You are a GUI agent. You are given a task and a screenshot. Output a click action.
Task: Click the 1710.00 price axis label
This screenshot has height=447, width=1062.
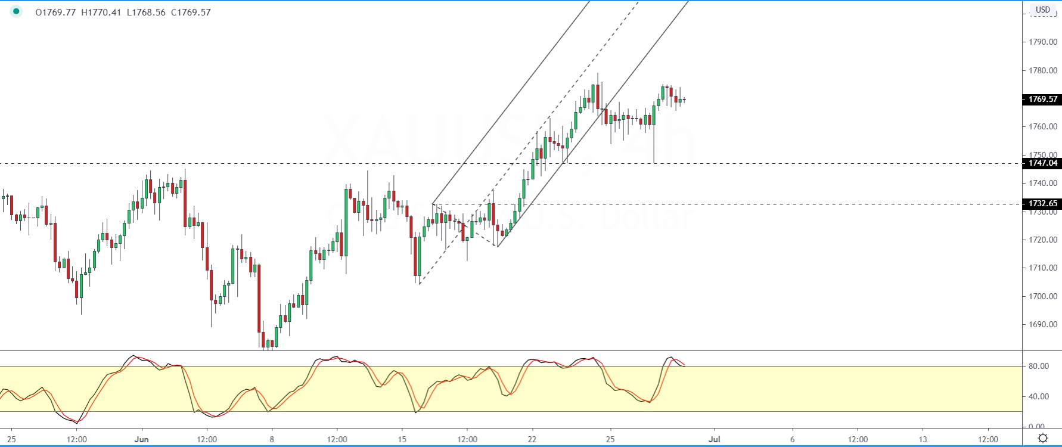point(1043,268)
